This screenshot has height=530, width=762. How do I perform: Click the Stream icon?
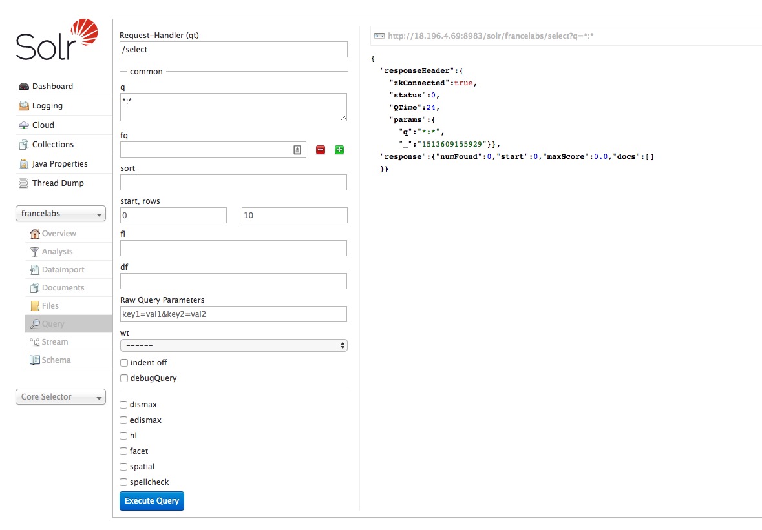(x=34, y=342)
